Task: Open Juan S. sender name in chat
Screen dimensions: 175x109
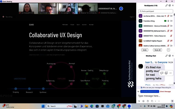Action: pos(149,62)
